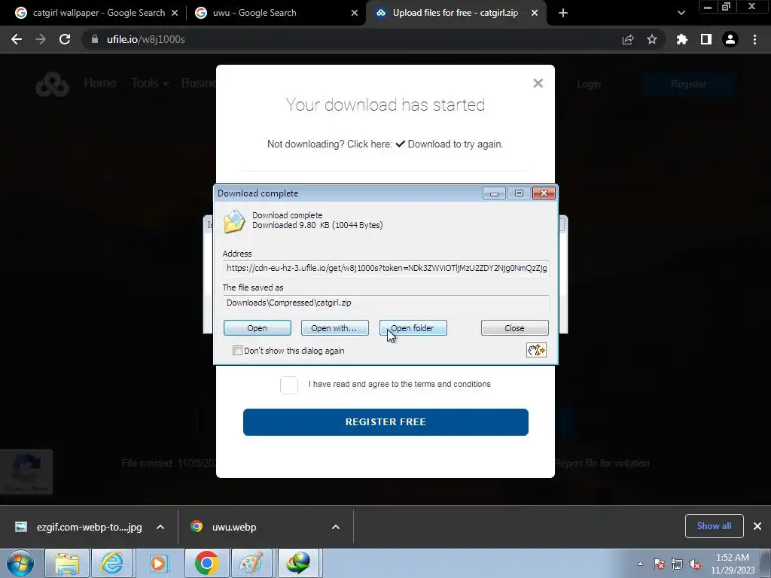This screenshot has height=578, width=771.
Task: Close the ufile catgirl.zip tab
Action: [535, 13]
